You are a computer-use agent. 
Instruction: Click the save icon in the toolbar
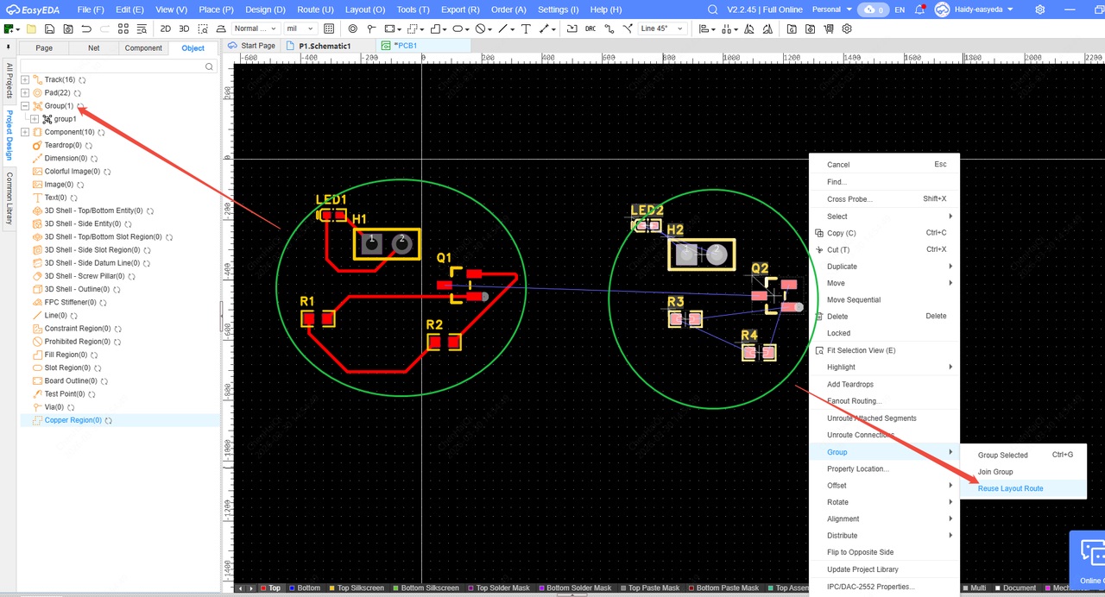[49, 28]
